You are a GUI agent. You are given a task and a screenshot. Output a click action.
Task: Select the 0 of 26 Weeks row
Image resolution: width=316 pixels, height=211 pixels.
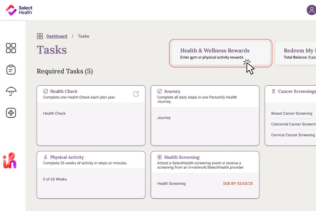(91, 179)
